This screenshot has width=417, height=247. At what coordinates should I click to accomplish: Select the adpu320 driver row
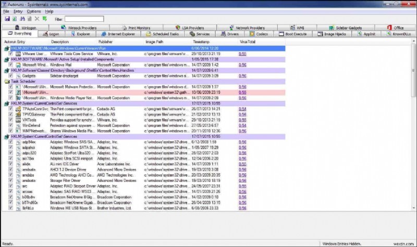tap(144, 153)
